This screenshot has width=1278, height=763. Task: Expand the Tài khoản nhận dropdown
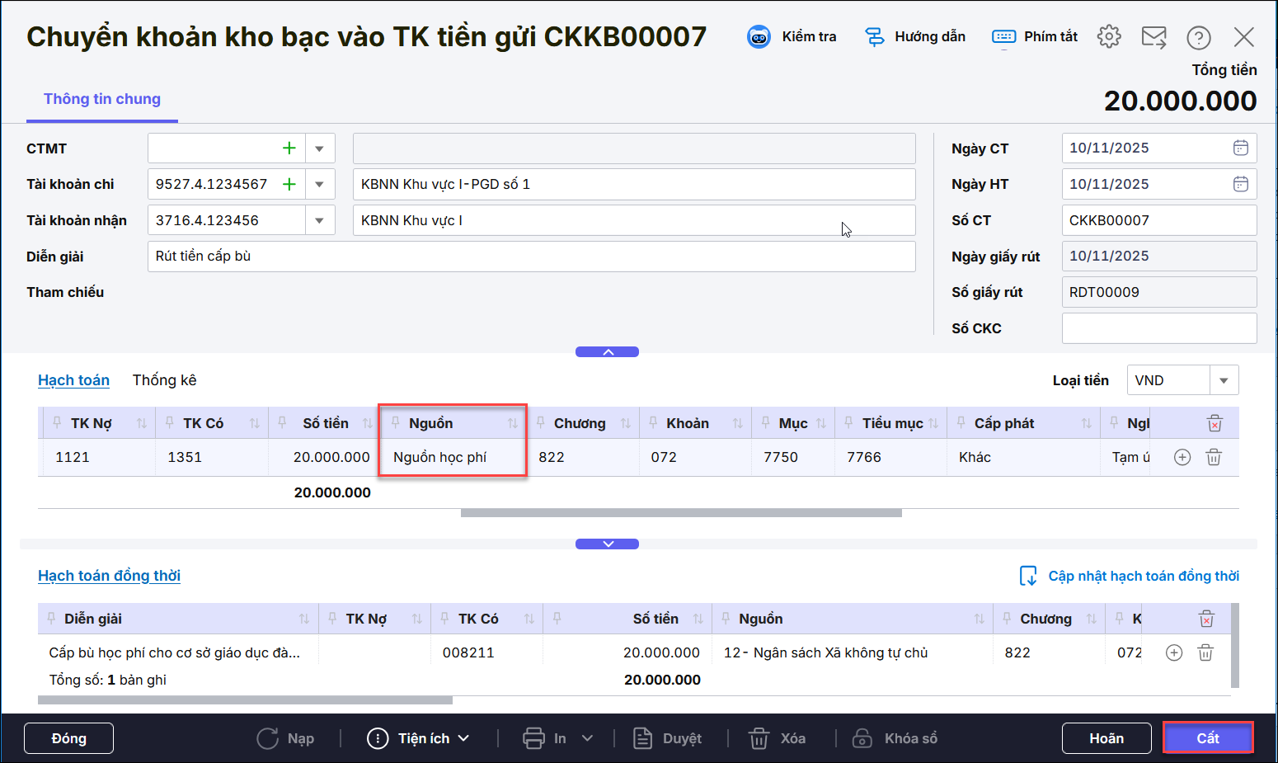tap(319, 220)
